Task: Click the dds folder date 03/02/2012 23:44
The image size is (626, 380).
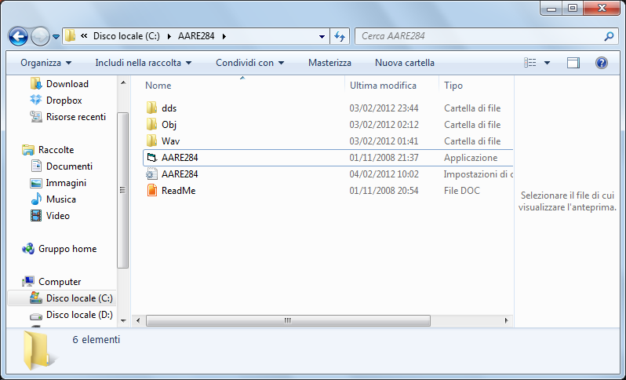Action: pyautogui.click(x=384, y=108)
